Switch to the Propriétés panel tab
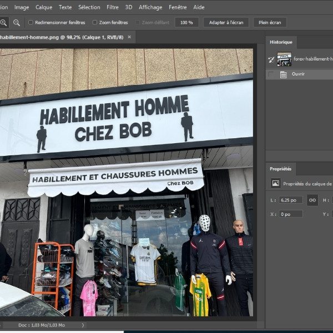333x333 pixels. coord(281,169)
